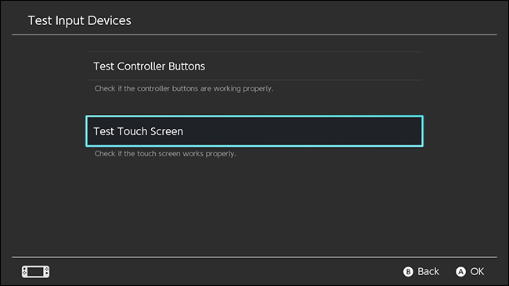The image size is (509, 286).
Task: Click the circled A button icon
Action: pyautogui.click(x=460, y=271)
